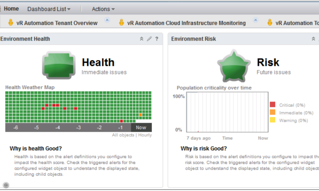Click the green Risk badge icon
Screen dimensions: 319x191
tap(234, 66)
